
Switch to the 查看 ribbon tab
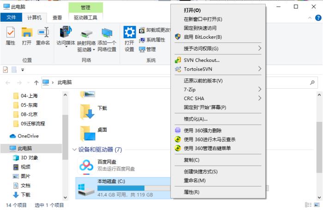[x=57, y=18]
